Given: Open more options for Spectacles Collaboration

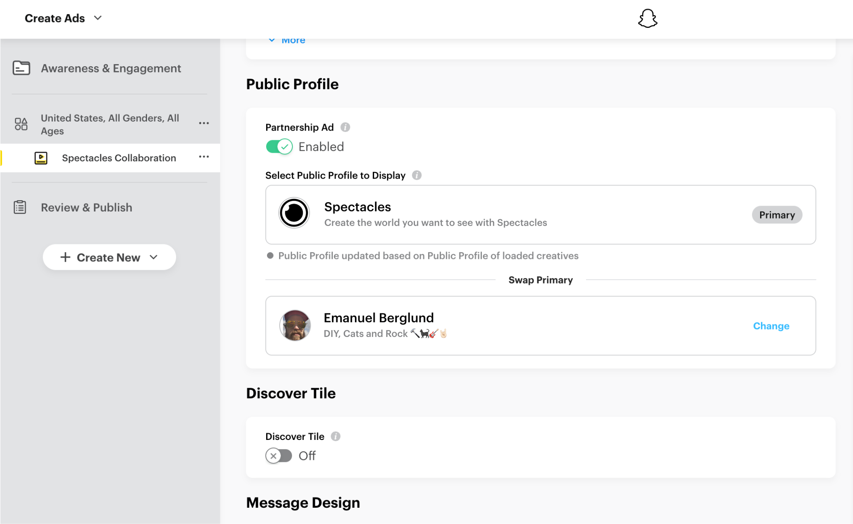Looking at the screenshot, I should coord(204,157).
